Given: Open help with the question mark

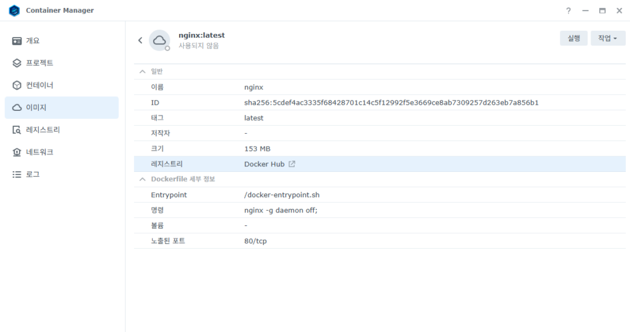Looking at the screenshot, I should click(x=568, y=10).
